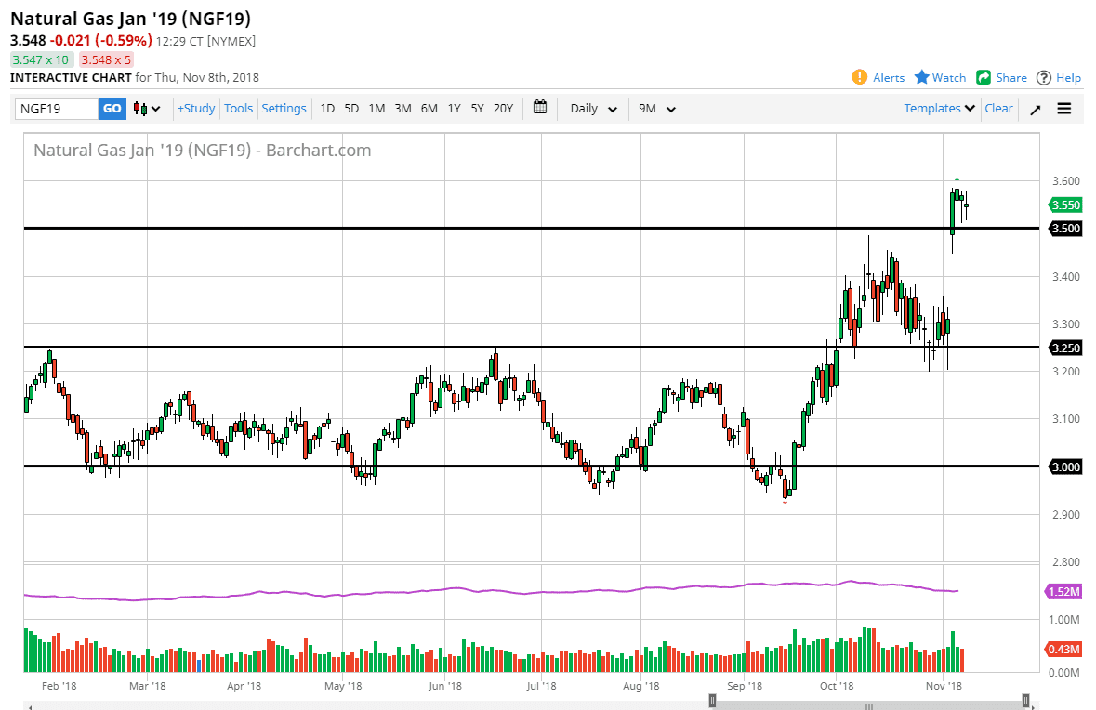Image resolution: width=1096 pixels, height=710 pixels.
Task: Click the Help link text
Action: point(1068,77)
